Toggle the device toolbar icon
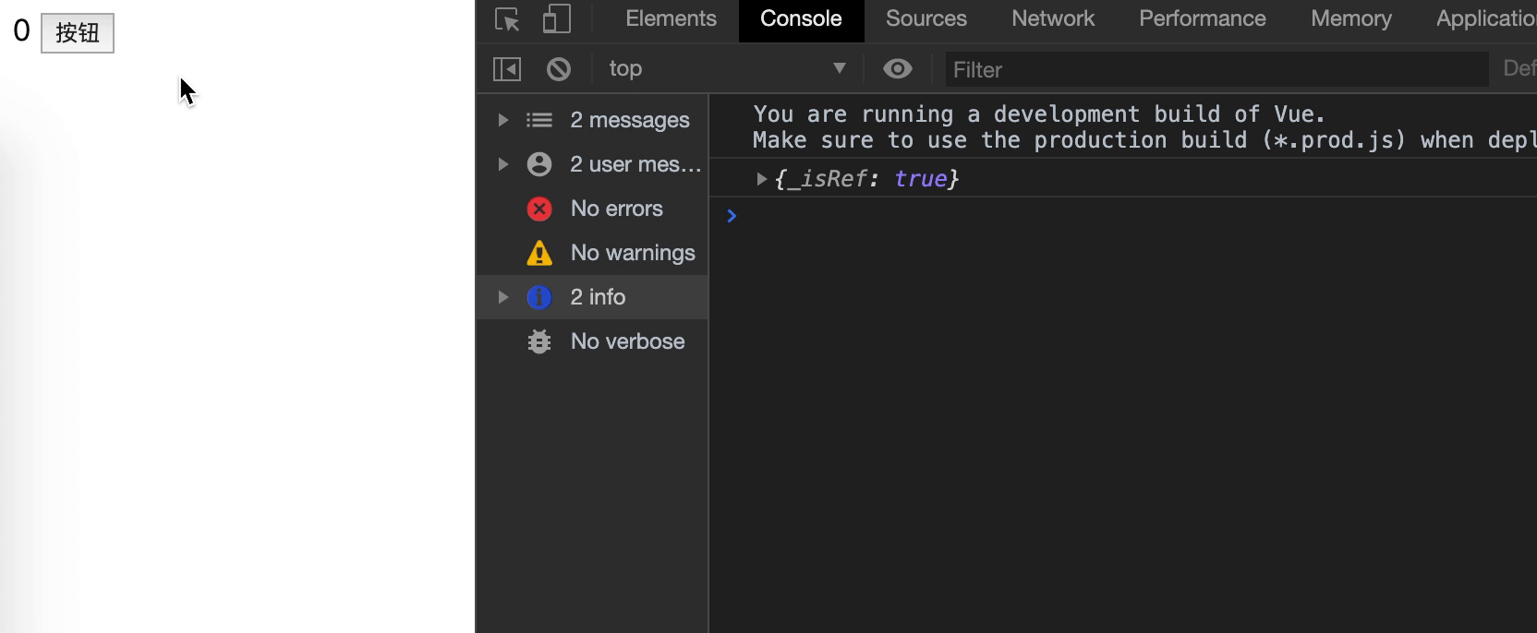This screenshot has height=633, width=1537. click(556, 19)
